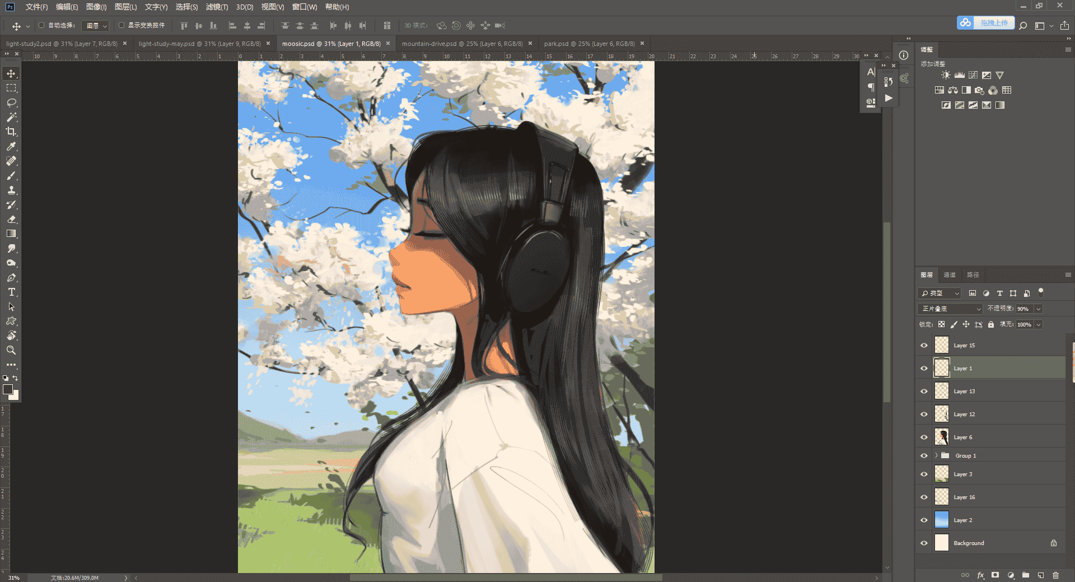The width and height of the screenshot is (1075, 582).
Task: Hide Layer 6 visibility
Action: tap(924, 437)
